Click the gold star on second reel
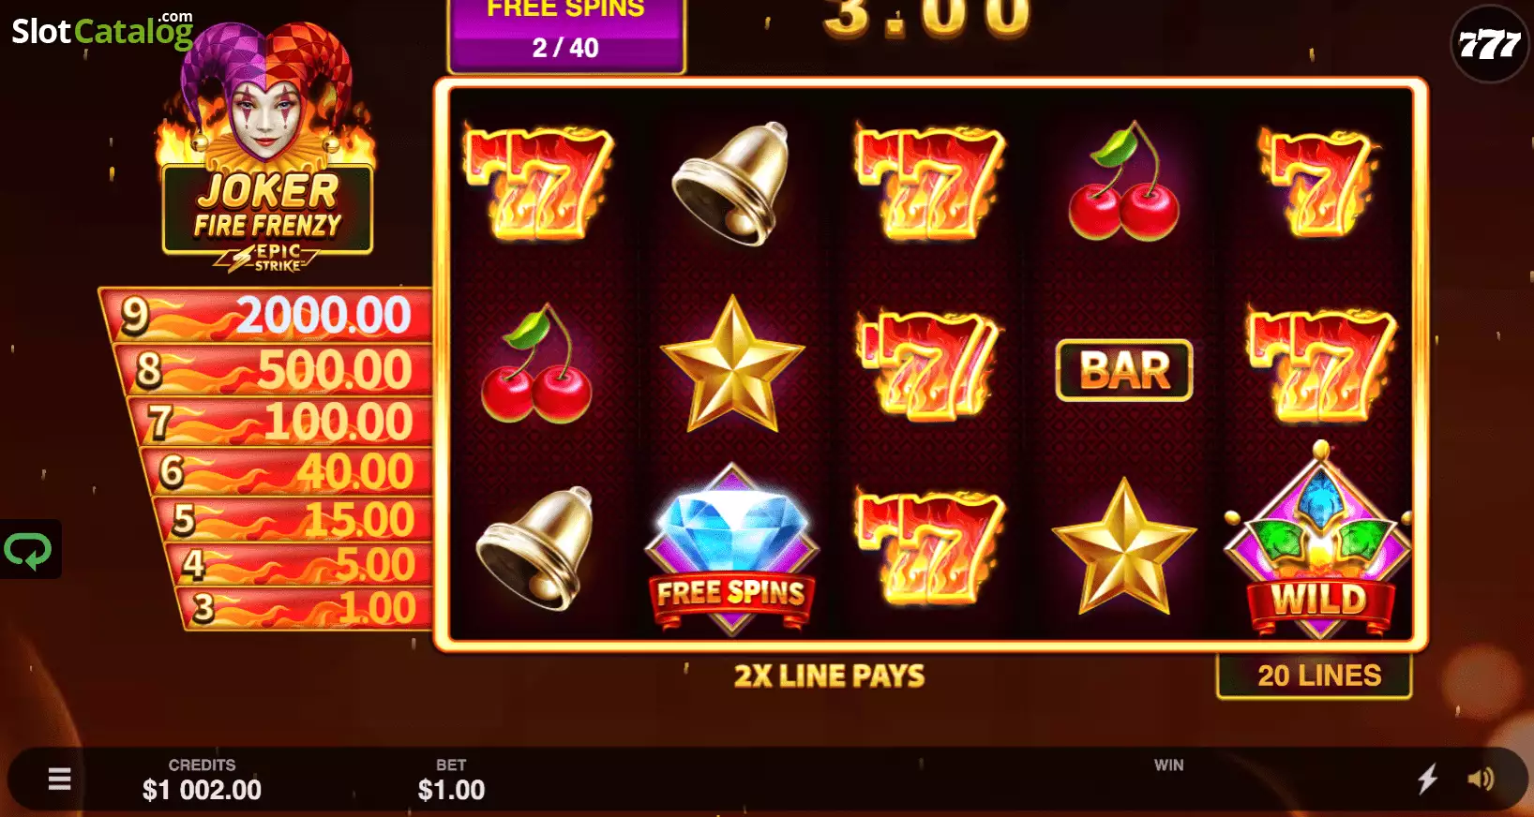The image size is (1534, 817). (732, 365)
